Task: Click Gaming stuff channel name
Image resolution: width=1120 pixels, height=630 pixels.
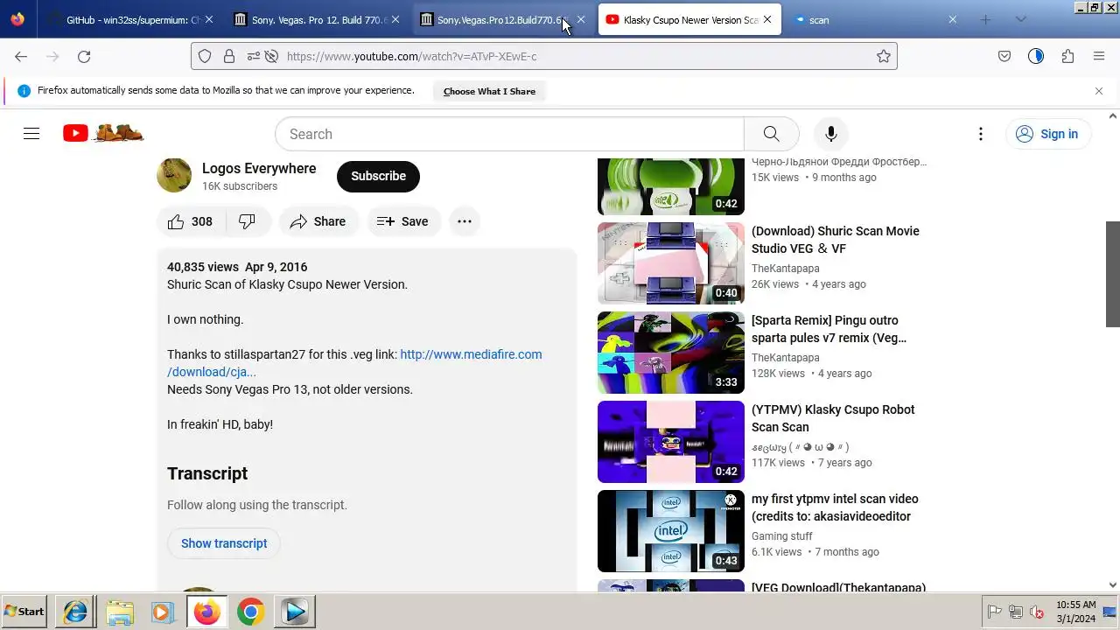Action: coord(782,536)
